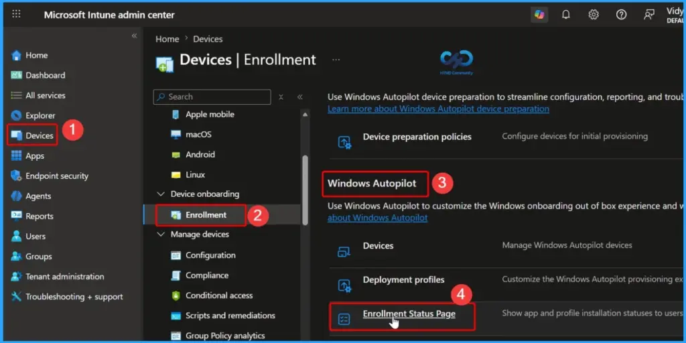The width and height of the screenshot is (686, 343).
Task: Click the Deployment profiles icon
Action: 344,285
